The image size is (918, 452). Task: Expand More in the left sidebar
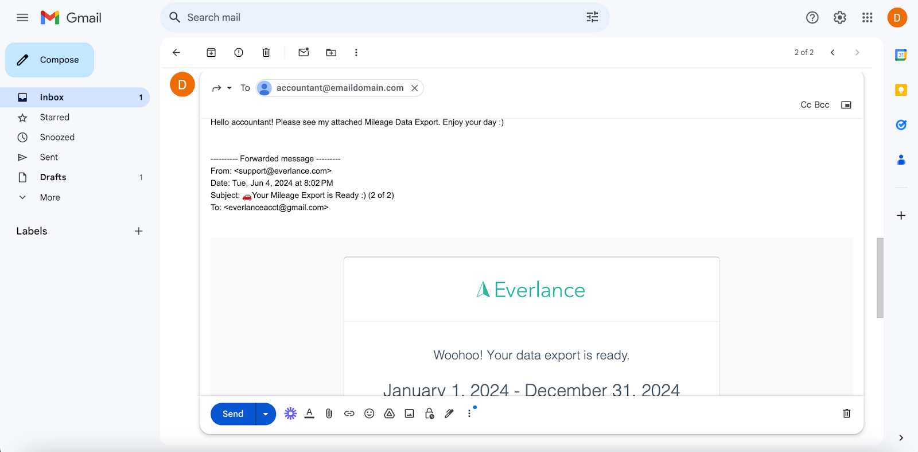point(50,197)
